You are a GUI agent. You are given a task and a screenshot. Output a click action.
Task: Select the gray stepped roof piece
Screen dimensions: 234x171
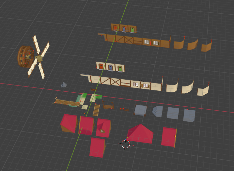[x=157, y=111]
